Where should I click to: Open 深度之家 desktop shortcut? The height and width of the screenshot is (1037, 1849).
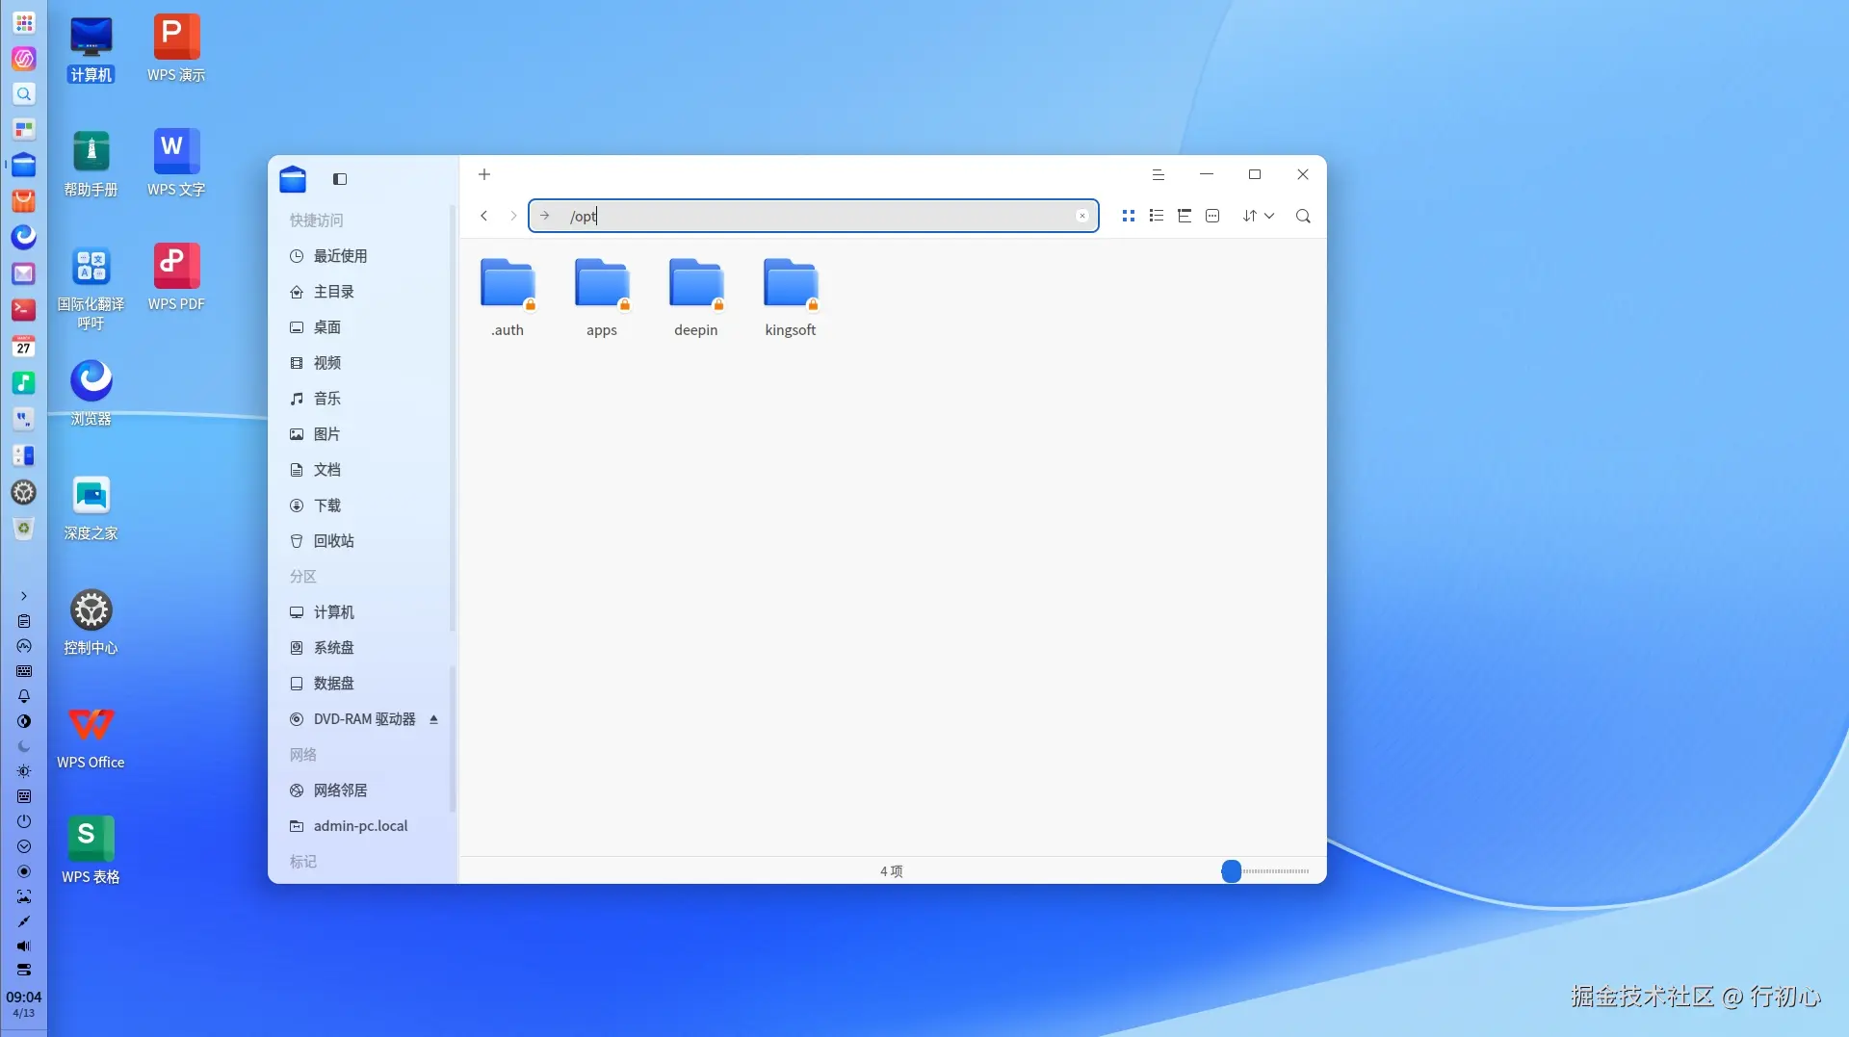click(91, 507)
